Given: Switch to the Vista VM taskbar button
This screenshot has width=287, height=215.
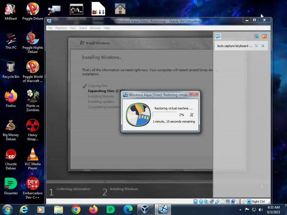Looking at the screenshot, I should [163, 209].
